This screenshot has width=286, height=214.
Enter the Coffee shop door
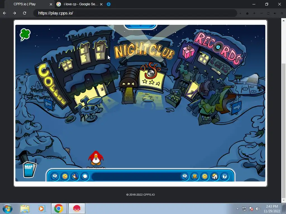[x=101, y=90]
